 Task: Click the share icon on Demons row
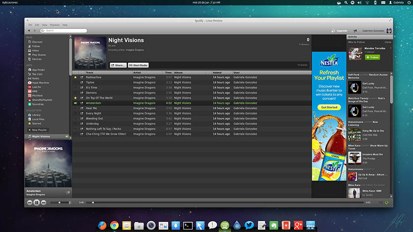(82, 93)
